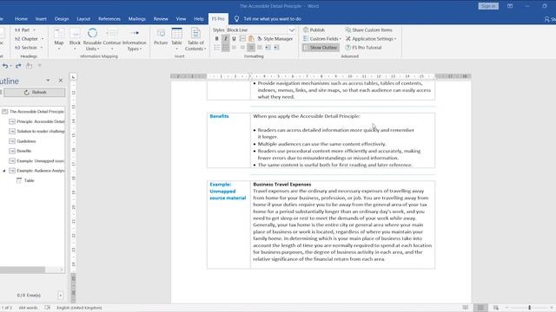Click the next error arrow beside 0/0 Error(s)
Screen dimensions: 556x312
pos(60,295)
